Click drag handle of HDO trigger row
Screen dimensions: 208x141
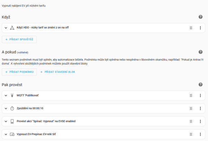191,28
